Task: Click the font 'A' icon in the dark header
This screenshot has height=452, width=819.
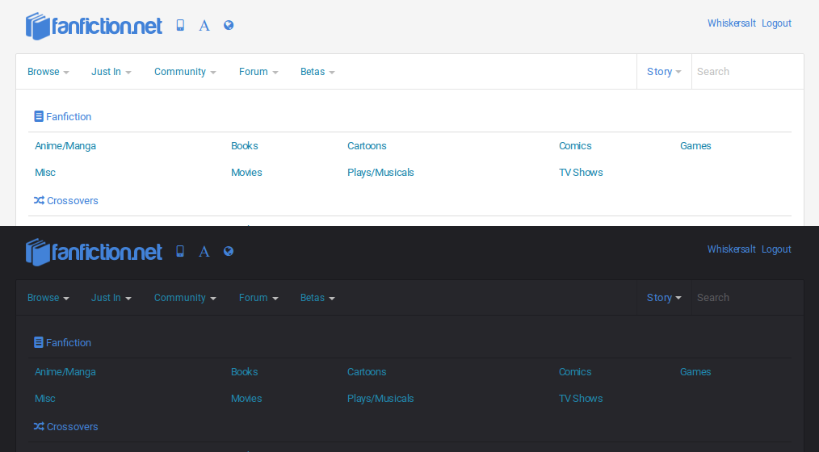Action: coord(204,252)
